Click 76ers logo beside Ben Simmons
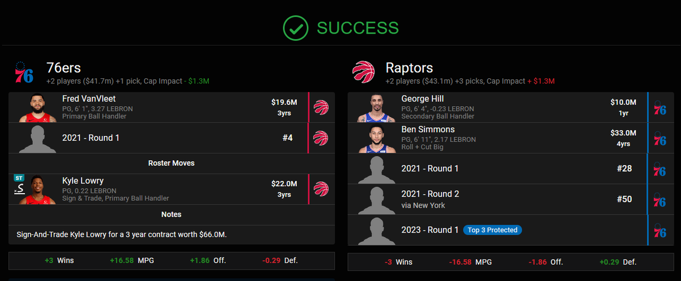Viewport: 681px width, 281px height. tap(660, 138)
